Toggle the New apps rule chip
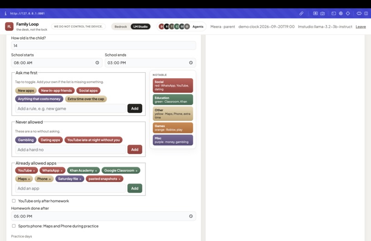Image resolution: width=371 pixels, height=241 pixels. pyautogui.click(x=26, y=91)
